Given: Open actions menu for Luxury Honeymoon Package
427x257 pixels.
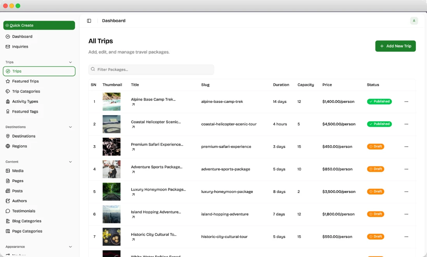Looking at the screenshot, I should pyautogui.click(x=406, y=192).
